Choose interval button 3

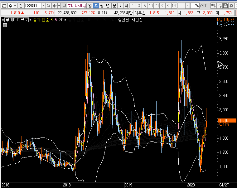139,6
